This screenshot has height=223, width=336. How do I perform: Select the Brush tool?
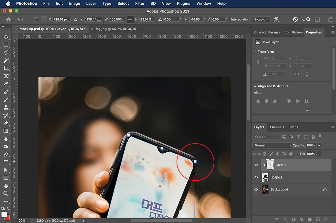(6, 100)
